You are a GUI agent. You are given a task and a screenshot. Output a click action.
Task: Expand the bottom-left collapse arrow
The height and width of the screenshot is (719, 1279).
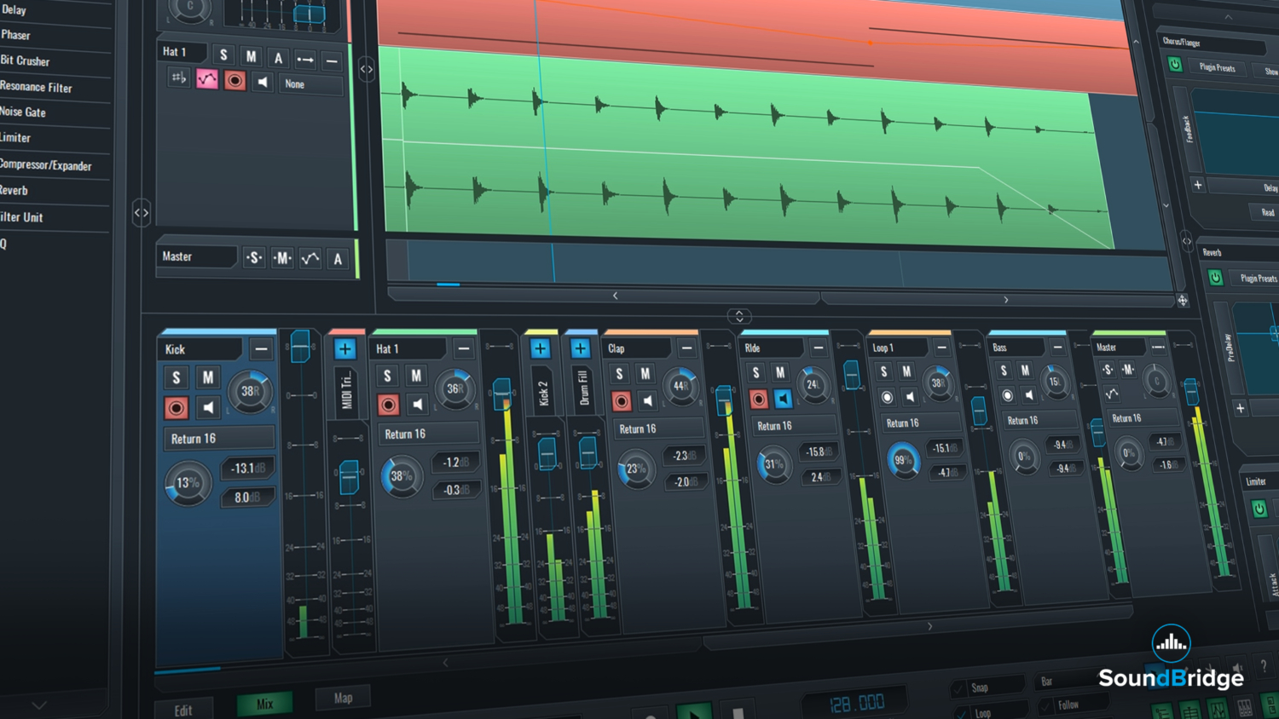coord(38,705)
